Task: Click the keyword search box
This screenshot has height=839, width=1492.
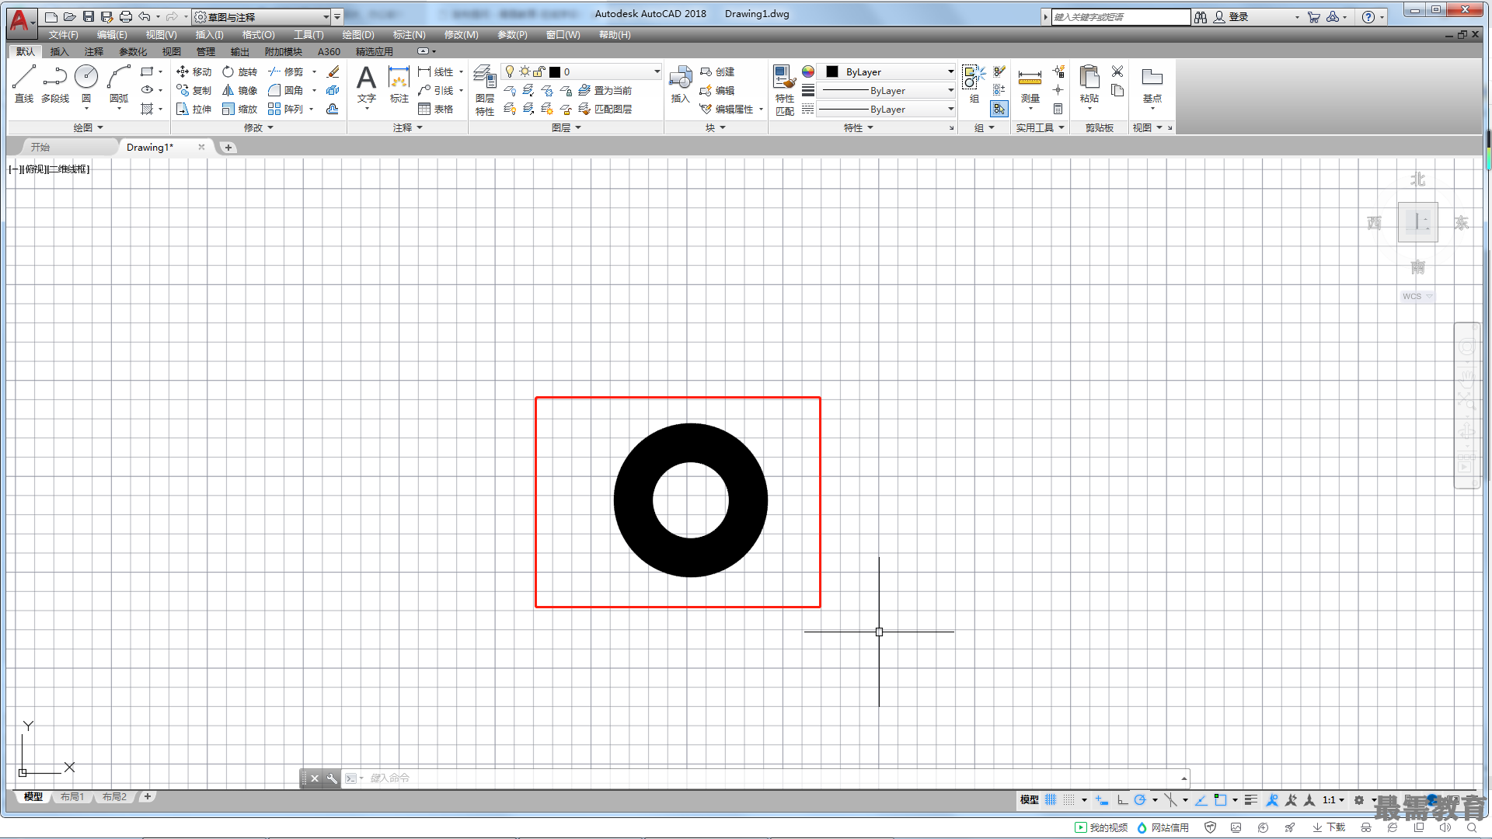Action: [1120, 16]
